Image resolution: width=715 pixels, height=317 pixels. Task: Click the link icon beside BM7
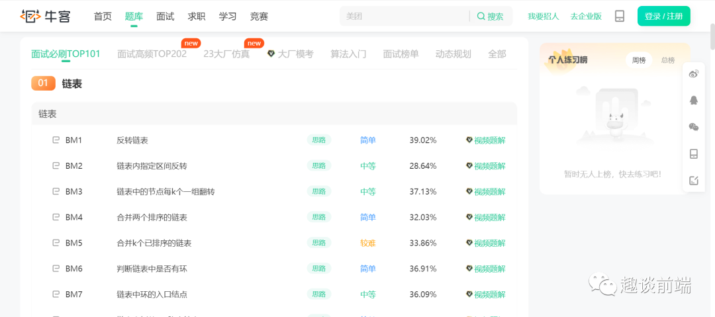click(56, 294)
